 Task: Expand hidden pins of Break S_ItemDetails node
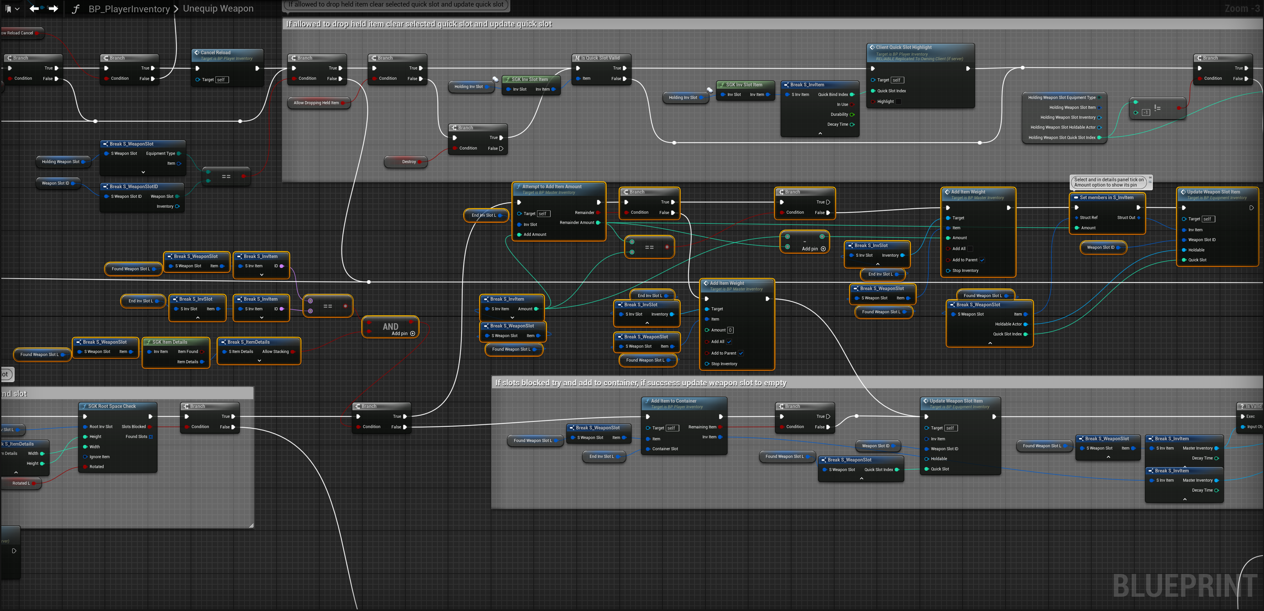259,361
